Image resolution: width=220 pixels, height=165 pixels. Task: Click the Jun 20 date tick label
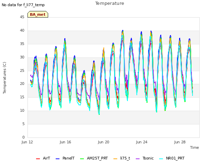tap(103, 142)
